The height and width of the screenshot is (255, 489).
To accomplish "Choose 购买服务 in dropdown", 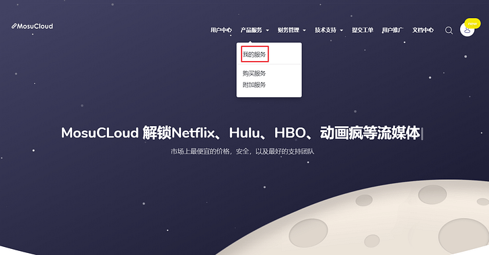I will tap(254, 73).
